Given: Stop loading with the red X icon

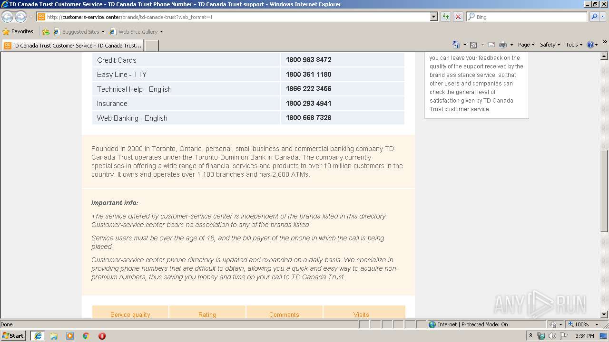Looking at the screenshot, I should click(x=458, y=17).
